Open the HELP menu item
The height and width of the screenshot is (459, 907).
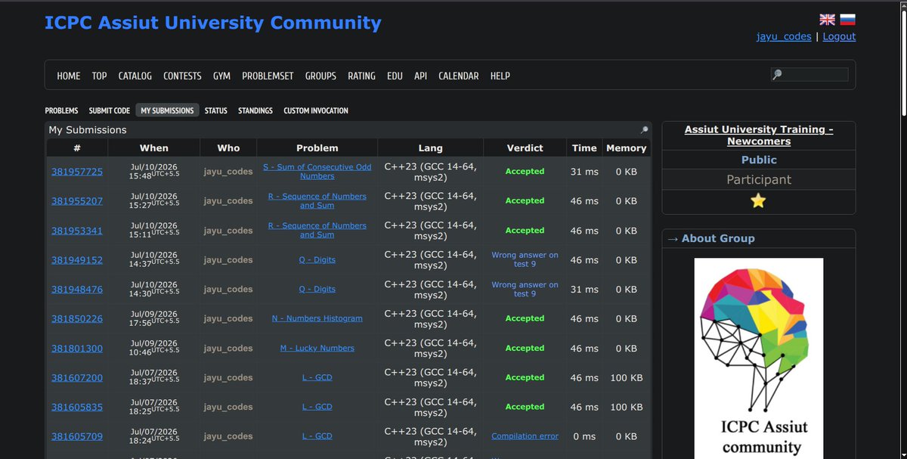tap(500, 76)
